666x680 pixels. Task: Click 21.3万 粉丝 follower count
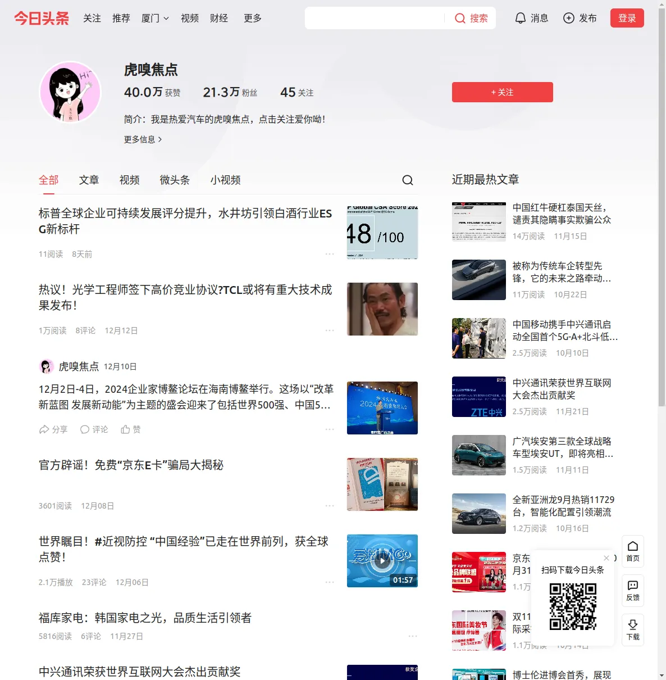(230, 92)
